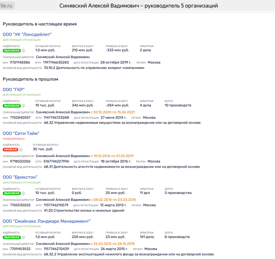Click info icon beside Сити Тайм НИЗКАЯ badge

pos(21,150)
